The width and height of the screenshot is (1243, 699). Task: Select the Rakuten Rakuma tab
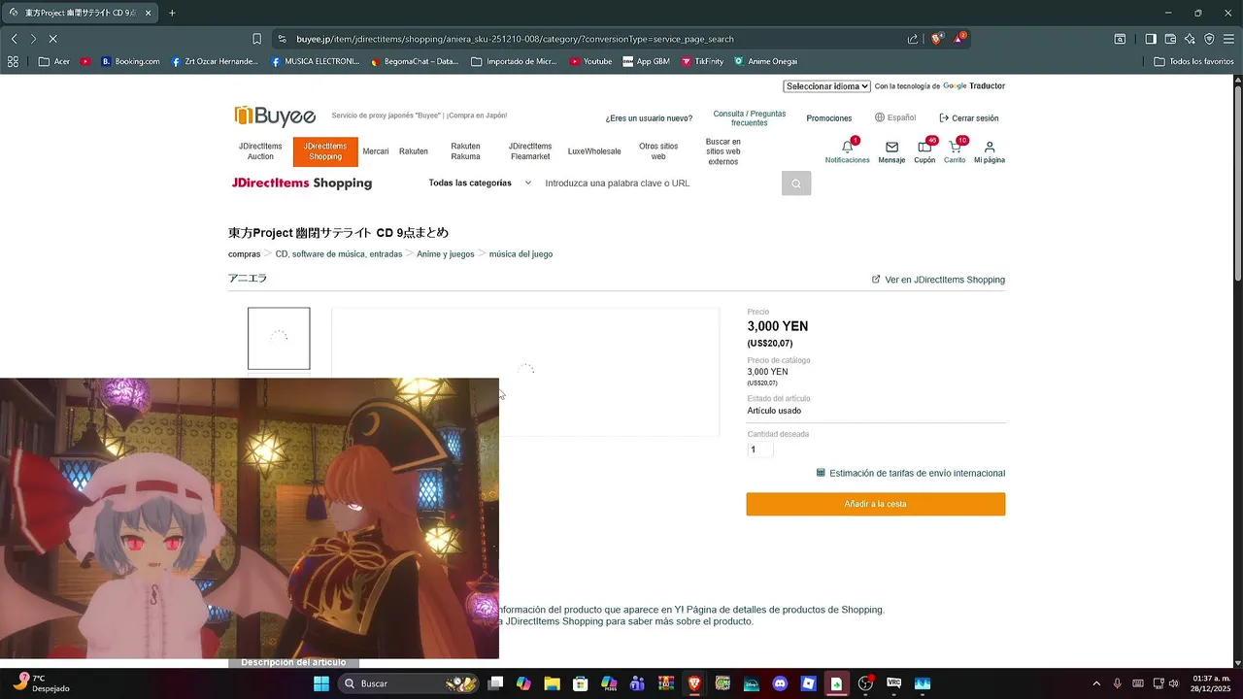tap(465, 151)
